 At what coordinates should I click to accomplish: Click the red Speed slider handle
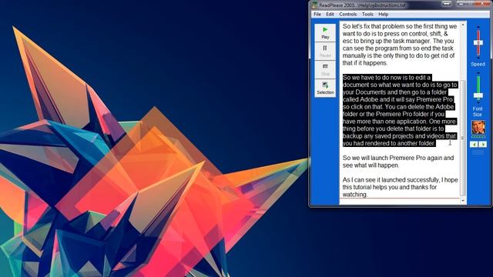click(x=478, y=42)
